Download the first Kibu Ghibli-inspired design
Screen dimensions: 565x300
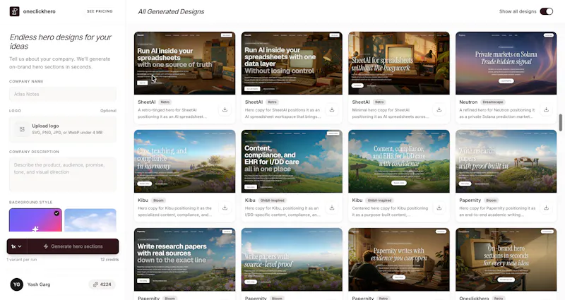point(332,208)
